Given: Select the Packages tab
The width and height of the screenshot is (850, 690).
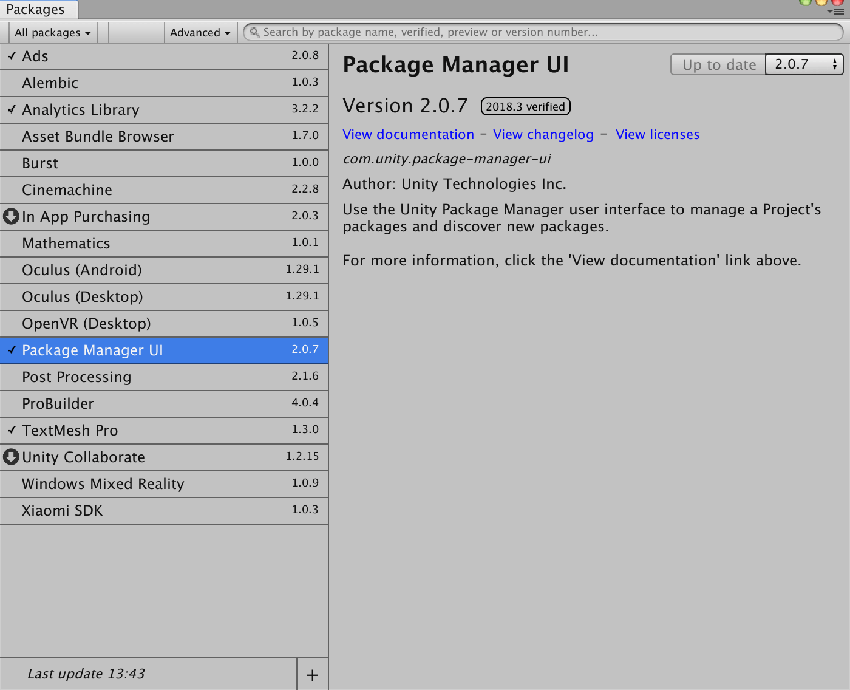Looking at the screenshot, I should click(36, 9).
